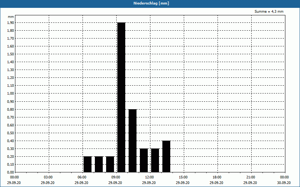
Task: Click the y-axis value '0,80'
Action: (10, 109)
